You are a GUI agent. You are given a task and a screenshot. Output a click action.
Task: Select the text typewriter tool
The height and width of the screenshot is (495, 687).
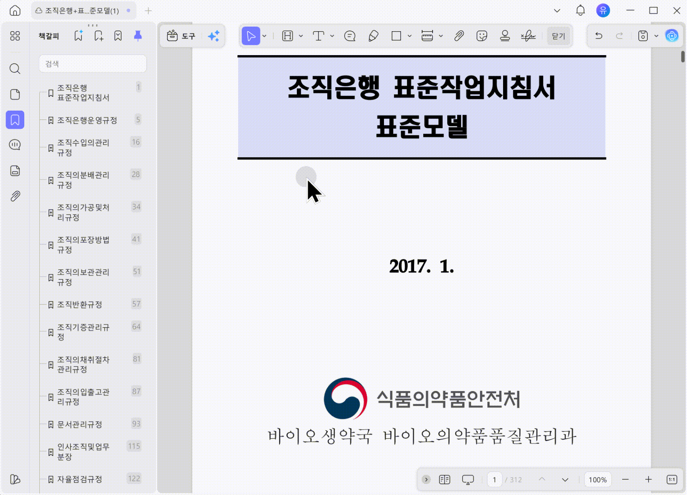coord(319,36)
